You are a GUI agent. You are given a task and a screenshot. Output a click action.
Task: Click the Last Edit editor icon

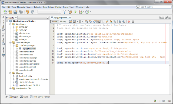click(71, 22)
